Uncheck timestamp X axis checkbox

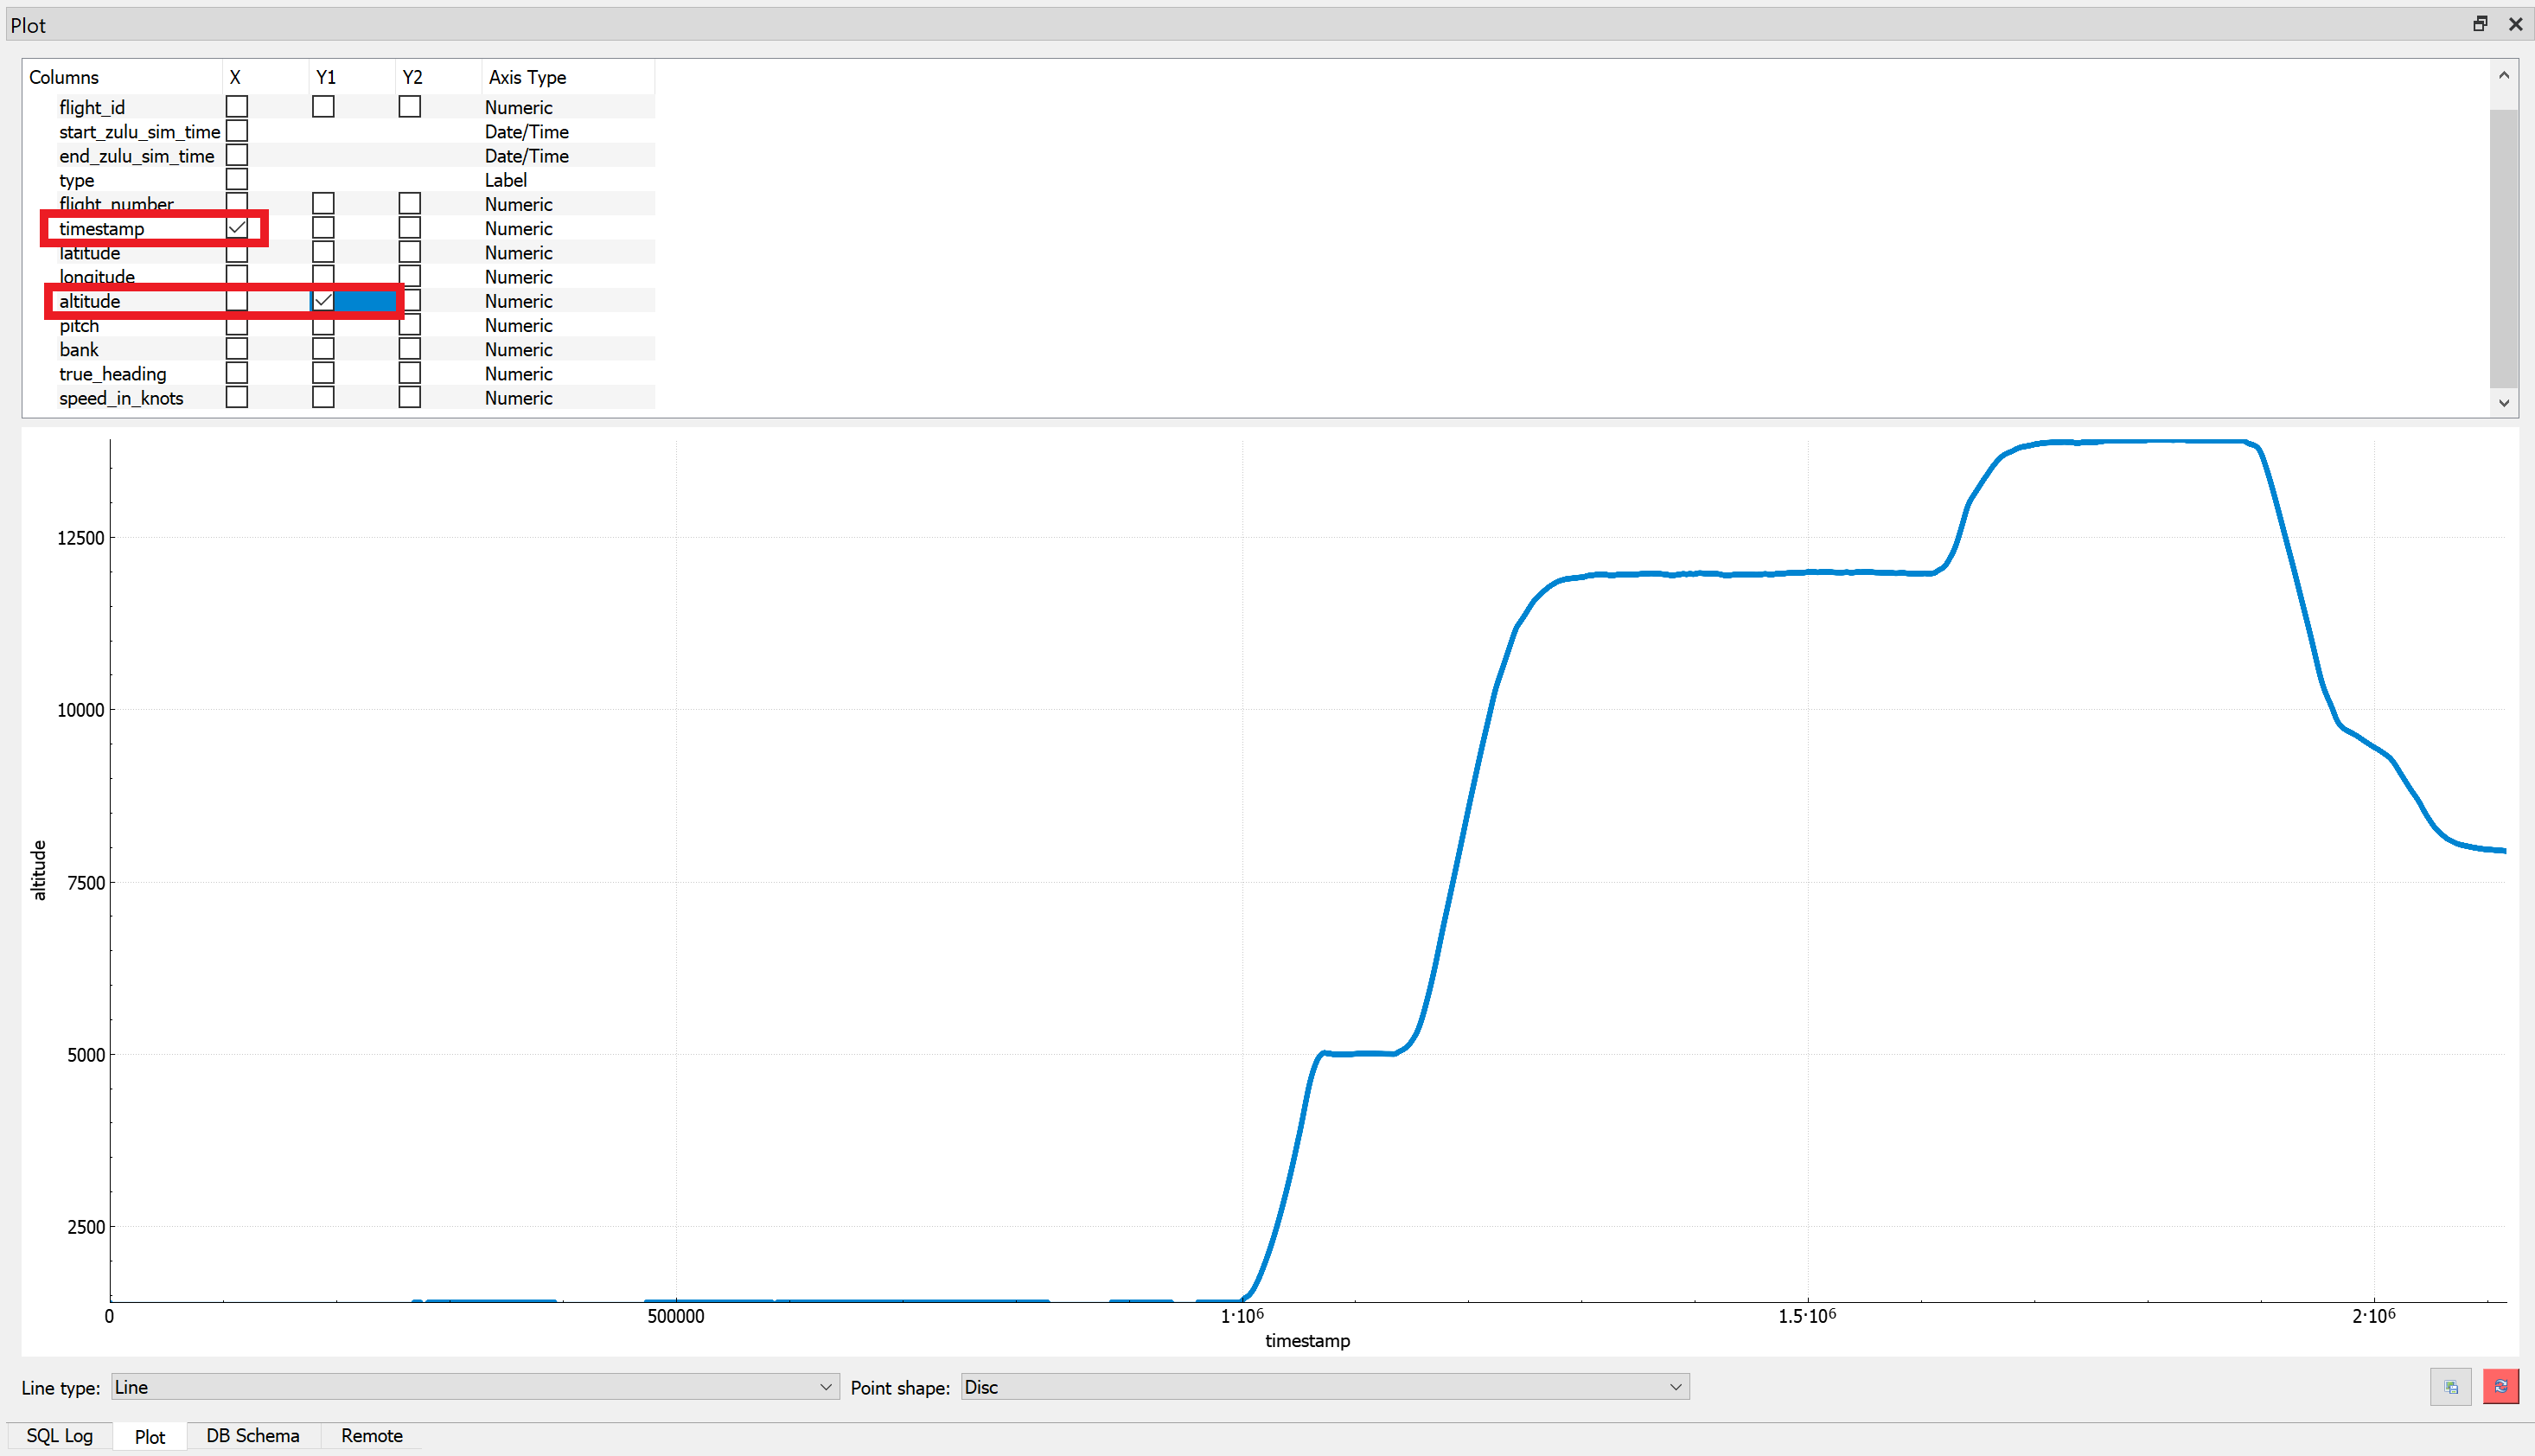(237, 228)
